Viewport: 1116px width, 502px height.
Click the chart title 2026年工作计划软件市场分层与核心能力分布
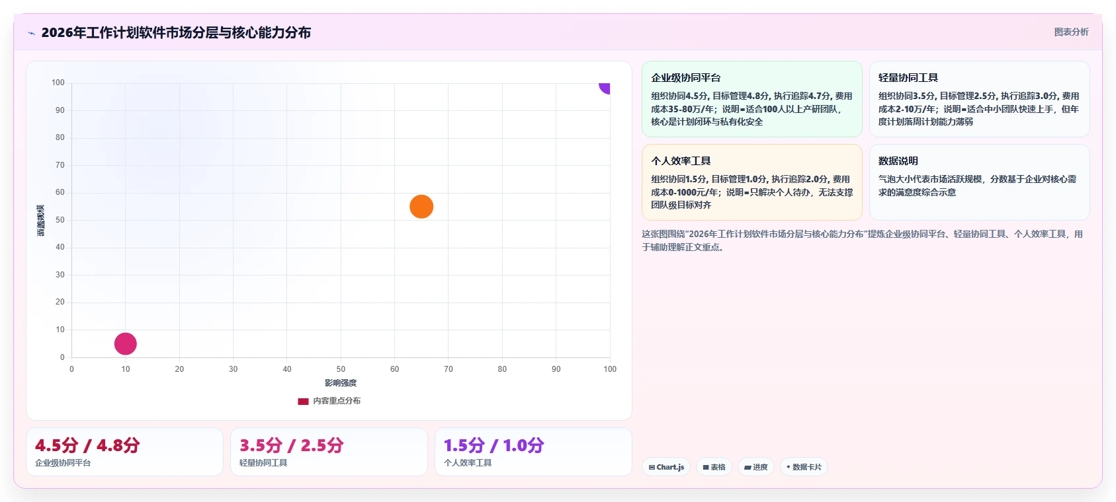click(x=176, y=32)
